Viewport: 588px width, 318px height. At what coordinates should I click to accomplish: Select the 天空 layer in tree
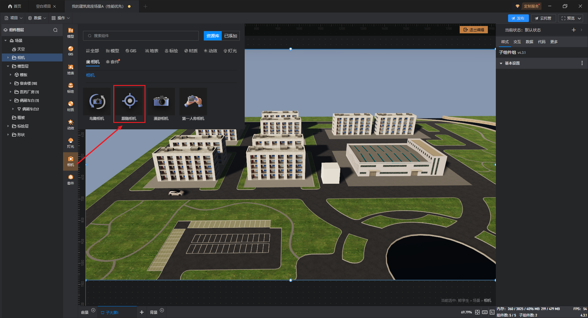21,49
